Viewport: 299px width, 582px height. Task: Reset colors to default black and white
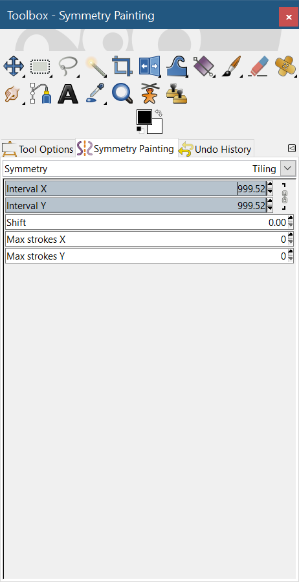[x=140, y=130]
